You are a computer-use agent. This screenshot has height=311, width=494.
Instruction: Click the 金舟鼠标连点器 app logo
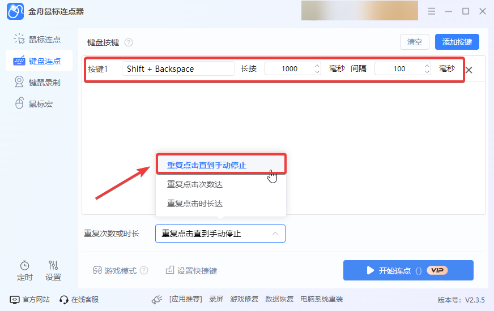click(x=15, y=11)
